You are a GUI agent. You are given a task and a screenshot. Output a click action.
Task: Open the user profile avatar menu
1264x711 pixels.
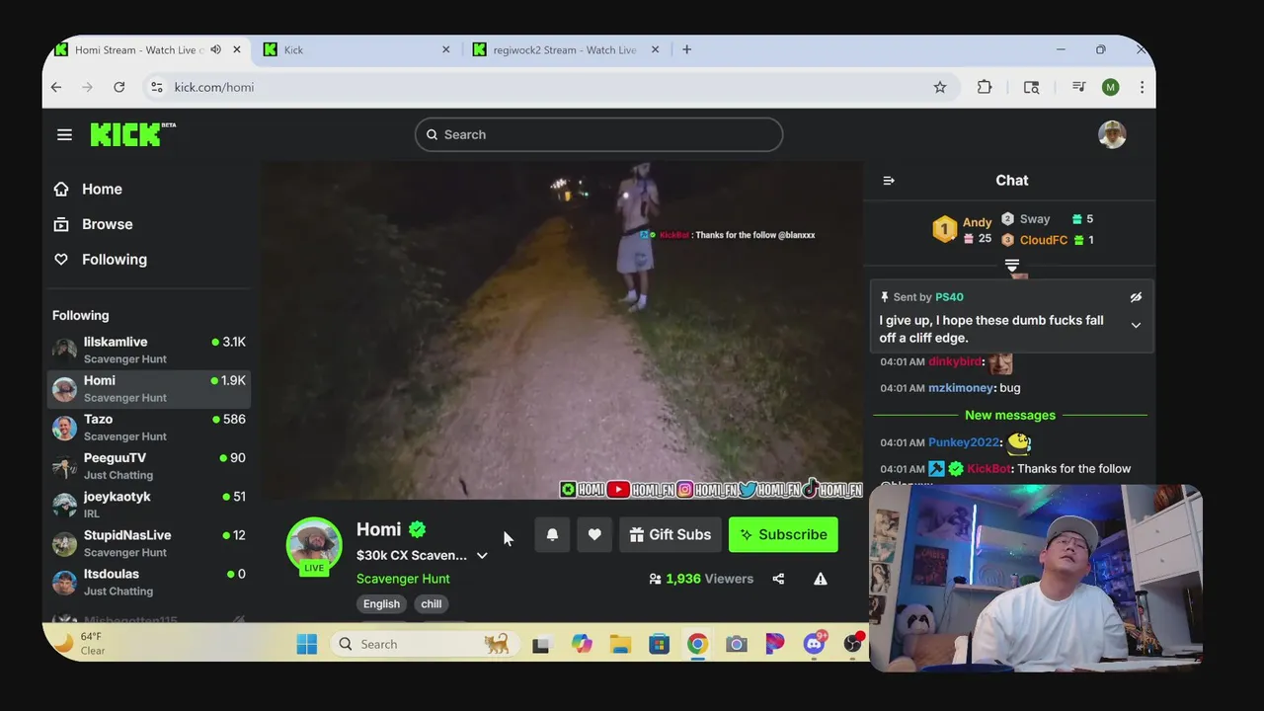1112,134
